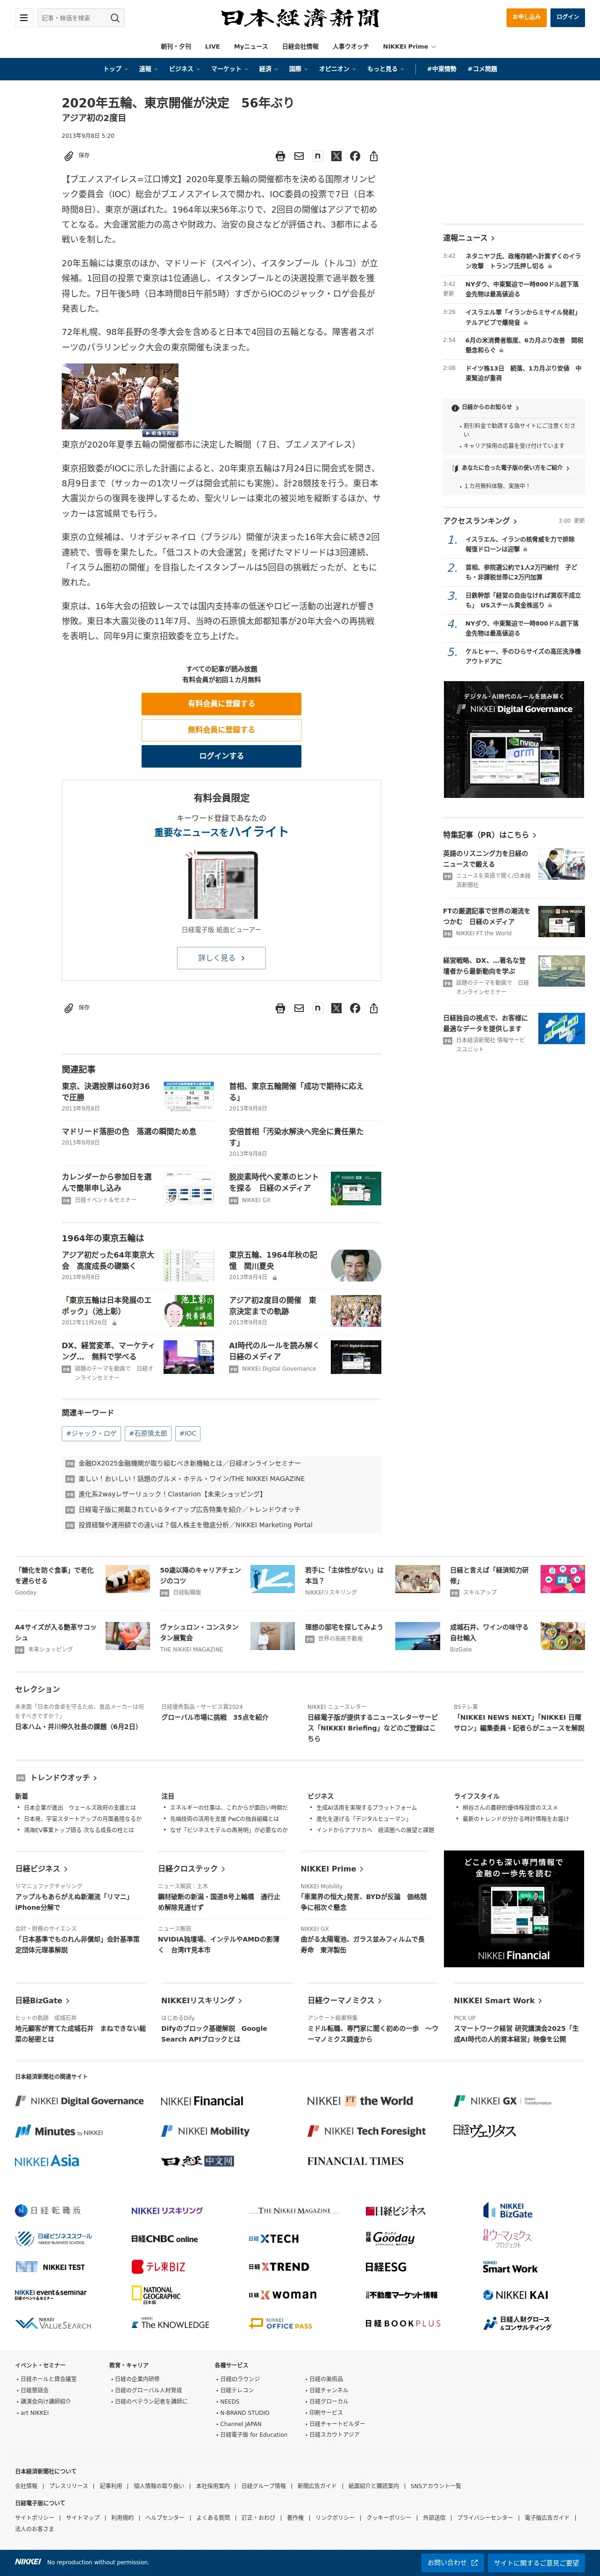
Task: Open the NIKKEI Digital Governance banner ad
Action: coord(513,739)
